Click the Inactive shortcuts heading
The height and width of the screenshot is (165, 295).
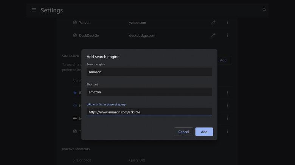76,149
